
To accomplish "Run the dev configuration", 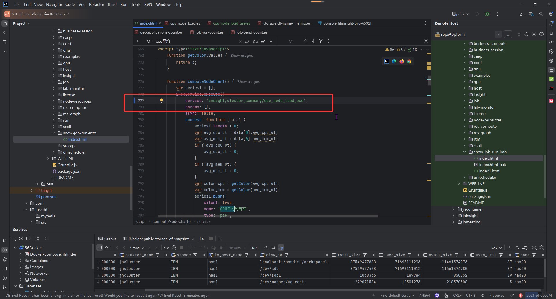I will (x=478, y=14).
